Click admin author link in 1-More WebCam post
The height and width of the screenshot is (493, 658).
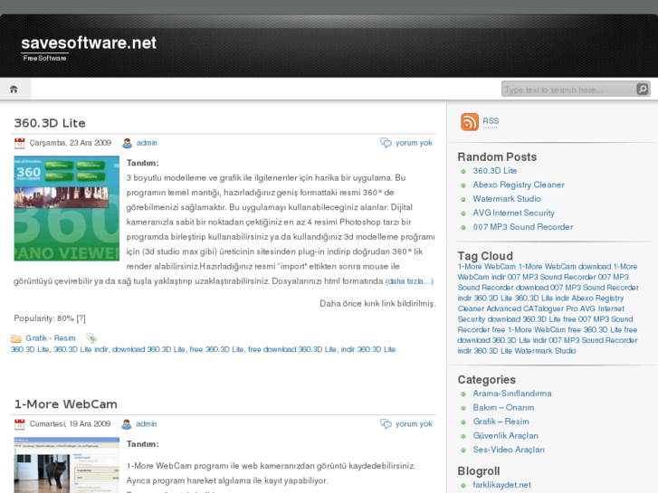pos(146,424)
